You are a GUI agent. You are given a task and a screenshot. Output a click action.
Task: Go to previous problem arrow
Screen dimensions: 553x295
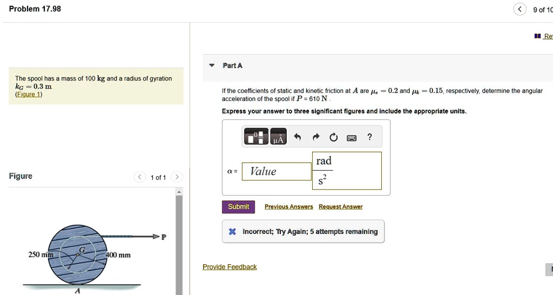click(520, 9)
